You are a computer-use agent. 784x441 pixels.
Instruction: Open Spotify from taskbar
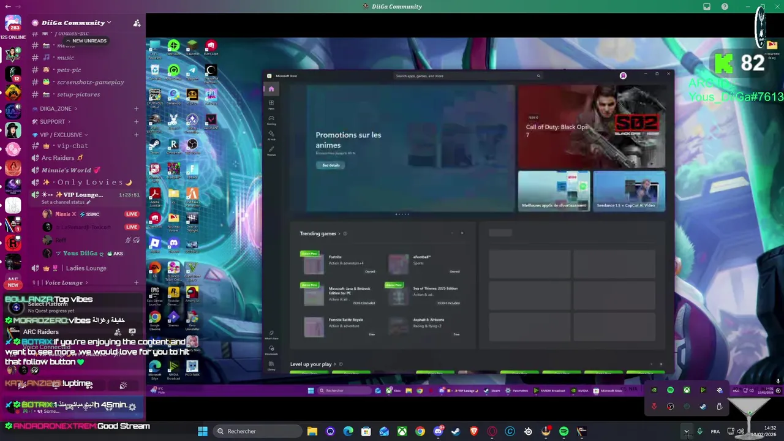[563, 431]
